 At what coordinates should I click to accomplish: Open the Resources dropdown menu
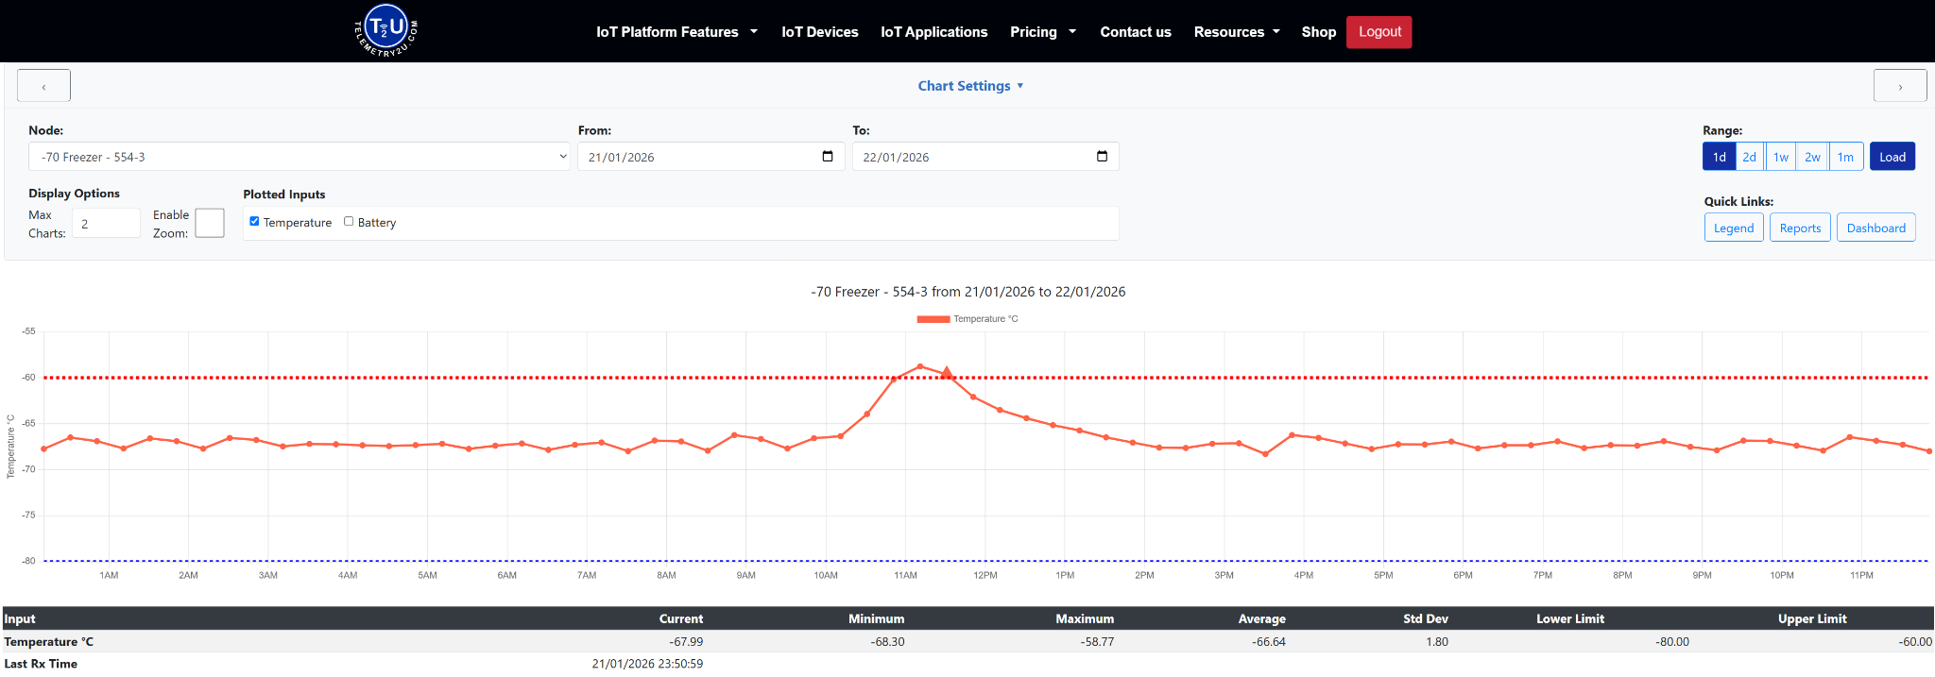pos(1237,32)
